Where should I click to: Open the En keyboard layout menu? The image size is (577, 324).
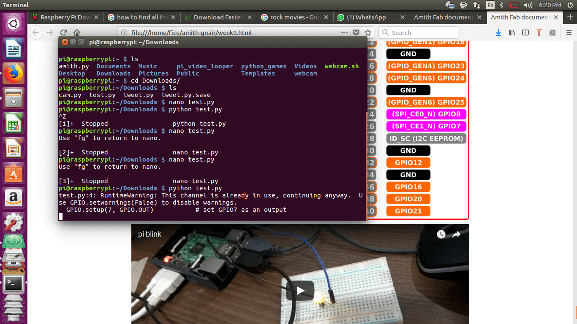pyautogui.click(x=490, y=5)
